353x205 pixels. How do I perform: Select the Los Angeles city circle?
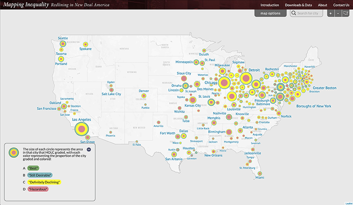81,129
